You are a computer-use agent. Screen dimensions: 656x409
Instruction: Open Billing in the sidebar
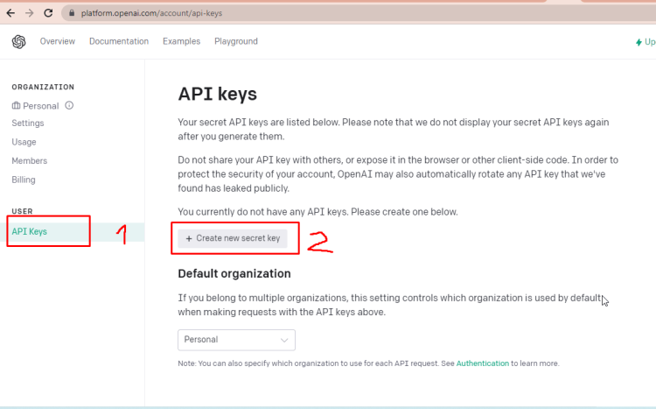24,180
